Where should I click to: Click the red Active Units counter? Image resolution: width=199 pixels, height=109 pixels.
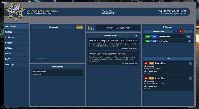point(181,32)
